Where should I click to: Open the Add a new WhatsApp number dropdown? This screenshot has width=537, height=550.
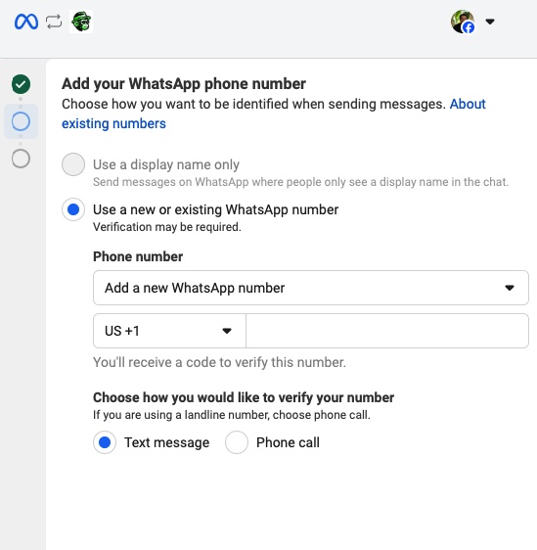[311, 288]
